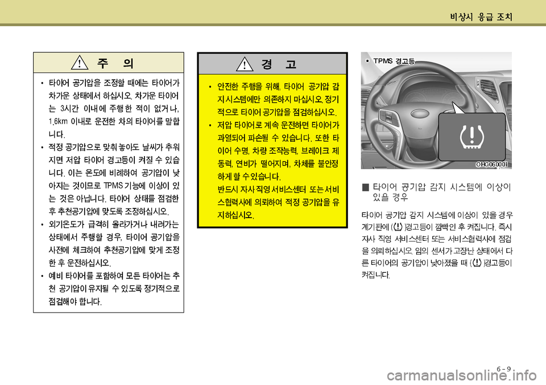Click the inline TPMS symbol after '계기판에'

click(x=398, y=227)
